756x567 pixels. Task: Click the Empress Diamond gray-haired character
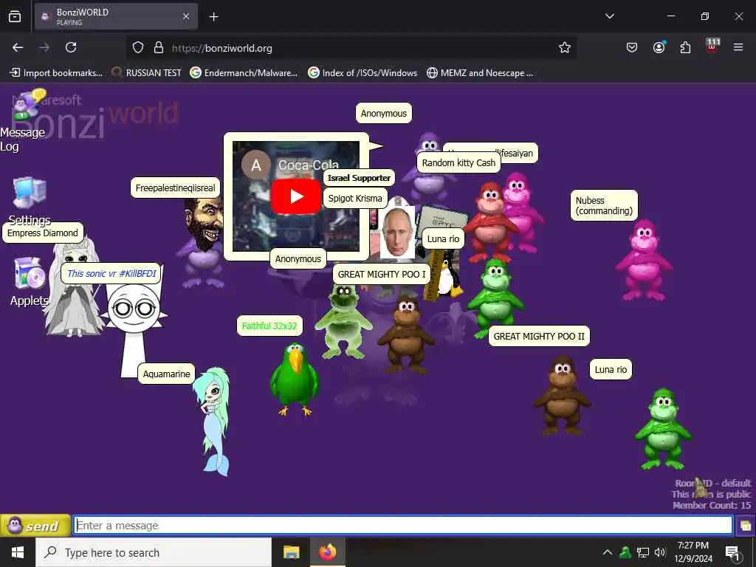click(x=73, y=289)
